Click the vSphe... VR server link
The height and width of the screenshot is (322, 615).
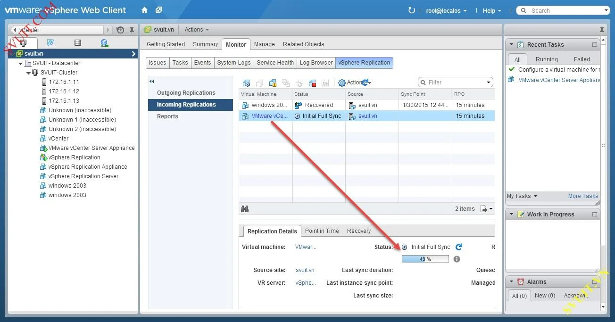306,283
